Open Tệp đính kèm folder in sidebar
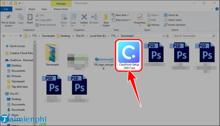The height and width of the screenshot is (126, 220). point(17,87)
